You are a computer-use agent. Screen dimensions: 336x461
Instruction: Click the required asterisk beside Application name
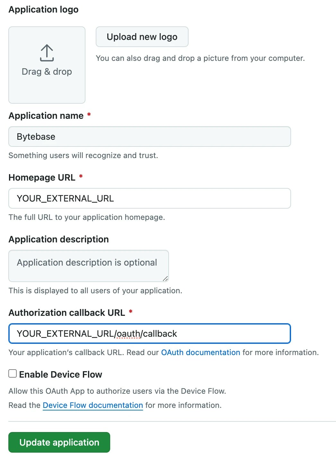(x=89, y=114)
